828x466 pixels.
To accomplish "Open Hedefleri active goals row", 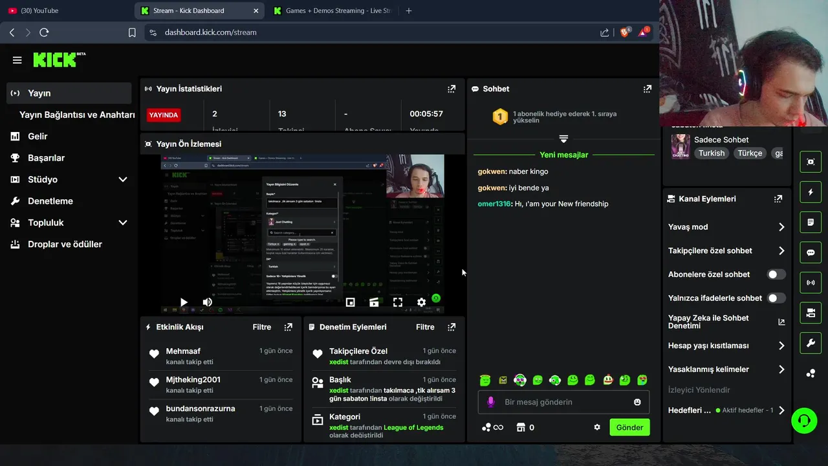I will [x=726, y=410].
